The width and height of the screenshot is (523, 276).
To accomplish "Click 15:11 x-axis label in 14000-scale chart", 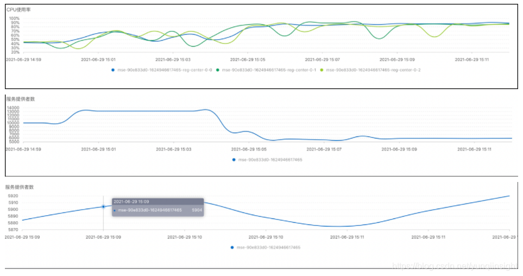I will pos(474,149).
